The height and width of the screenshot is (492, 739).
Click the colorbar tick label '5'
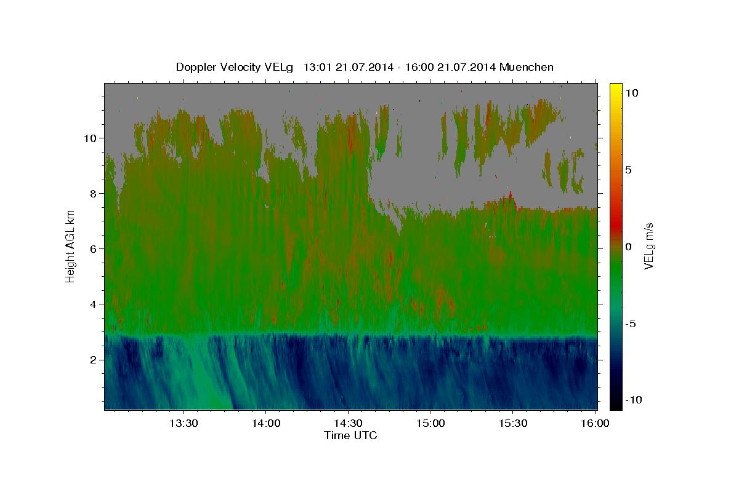click(629, 170)
